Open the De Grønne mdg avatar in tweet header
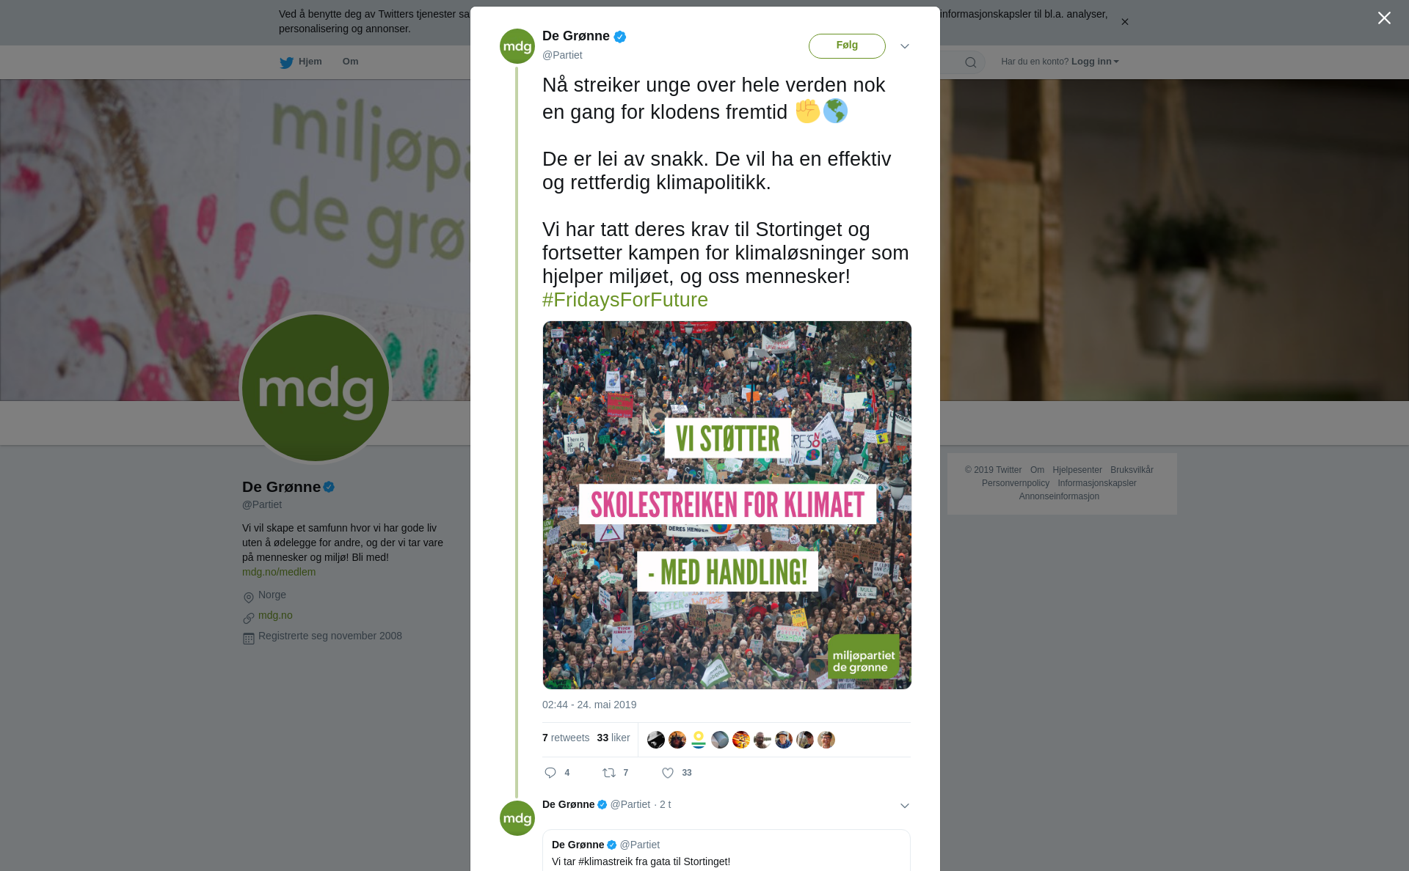Viewport: 1409px width, 871px height. 517,46
